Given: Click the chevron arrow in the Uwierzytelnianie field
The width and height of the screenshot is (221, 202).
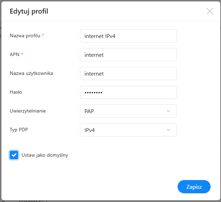Looking at the screenshot, I should click(169, 111).
